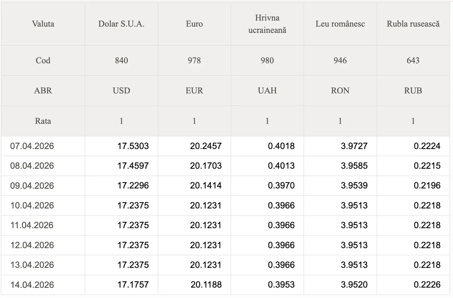
Task: Click the Dolar S.U.A. column header
Action: (x=121, y=24)
